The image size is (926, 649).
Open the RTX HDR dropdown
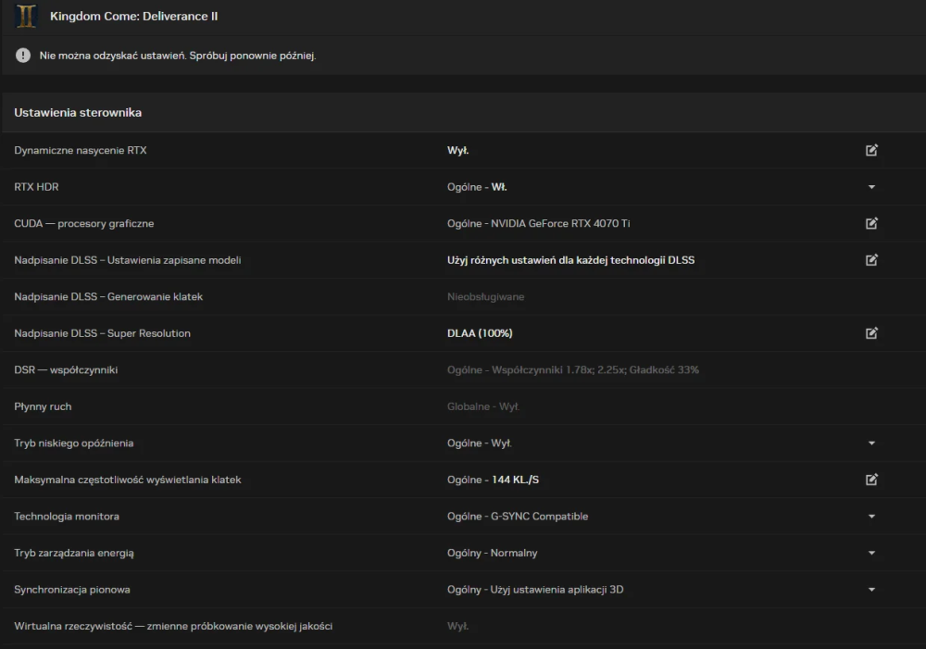click(x=871, y=186)
